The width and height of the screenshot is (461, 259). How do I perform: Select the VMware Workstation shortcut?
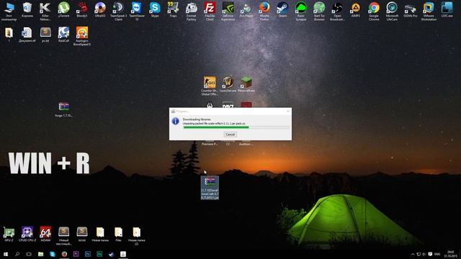click(x=429, y=12)
